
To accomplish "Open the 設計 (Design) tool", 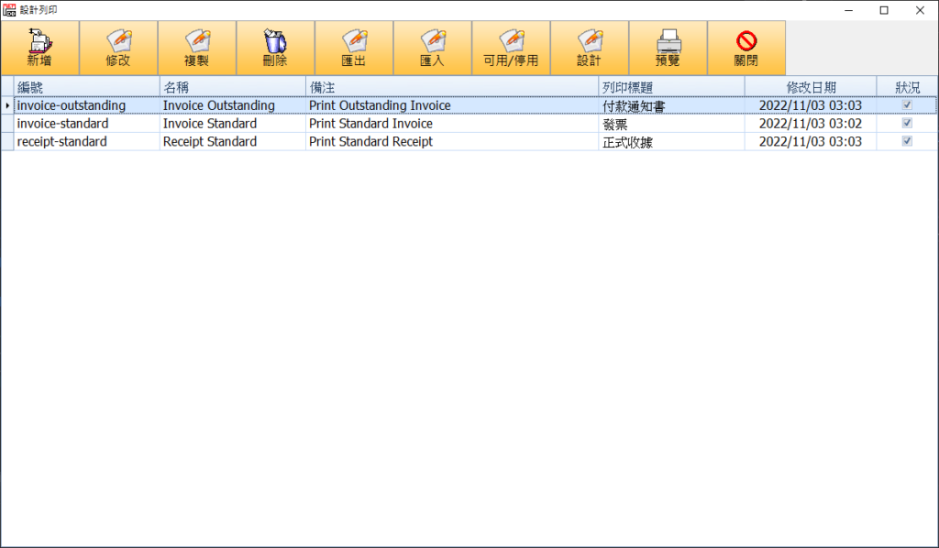I will click(589, 41).
